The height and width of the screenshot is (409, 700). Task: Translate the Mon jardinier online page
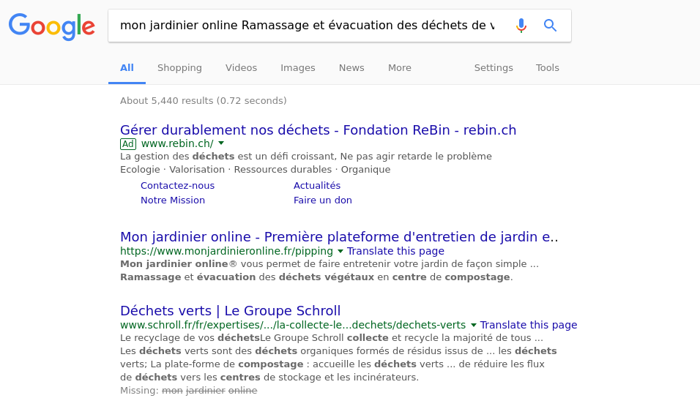(x=395, y=251)
